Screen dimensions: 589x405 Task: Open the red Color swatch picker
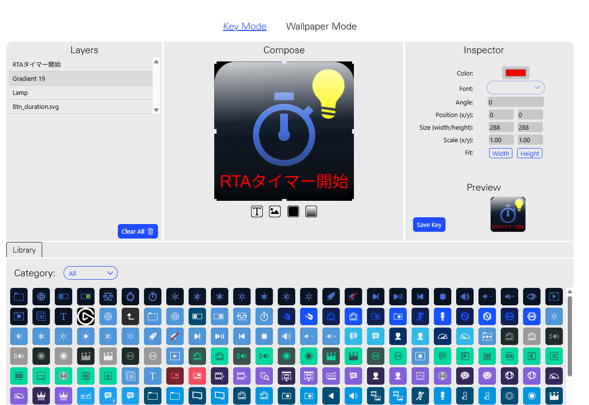pos(516,73)
